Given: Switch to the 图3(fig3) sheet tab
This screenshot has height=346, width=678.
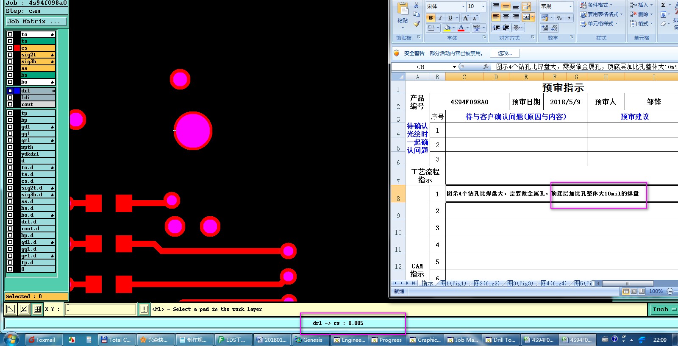Looking at the screenshot, I should click(520, 283).
